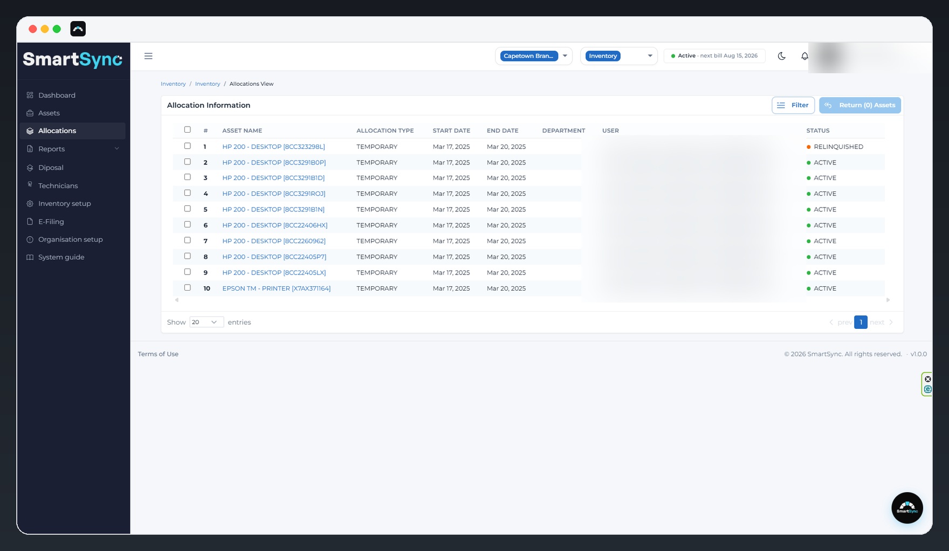Tick the select-all checkbox in table header

(188, 129)
